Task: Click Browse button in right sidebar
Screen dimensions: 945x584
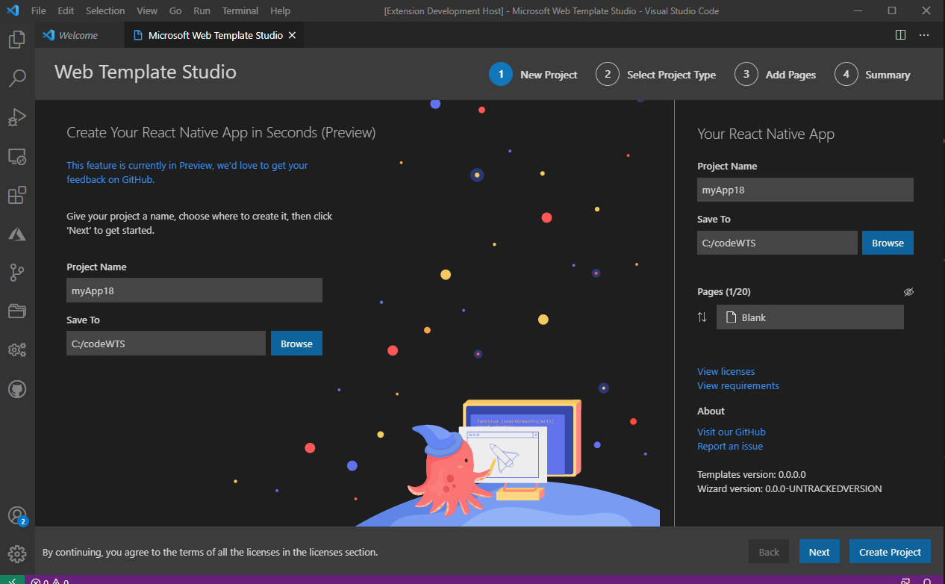Action: point(888,243)
